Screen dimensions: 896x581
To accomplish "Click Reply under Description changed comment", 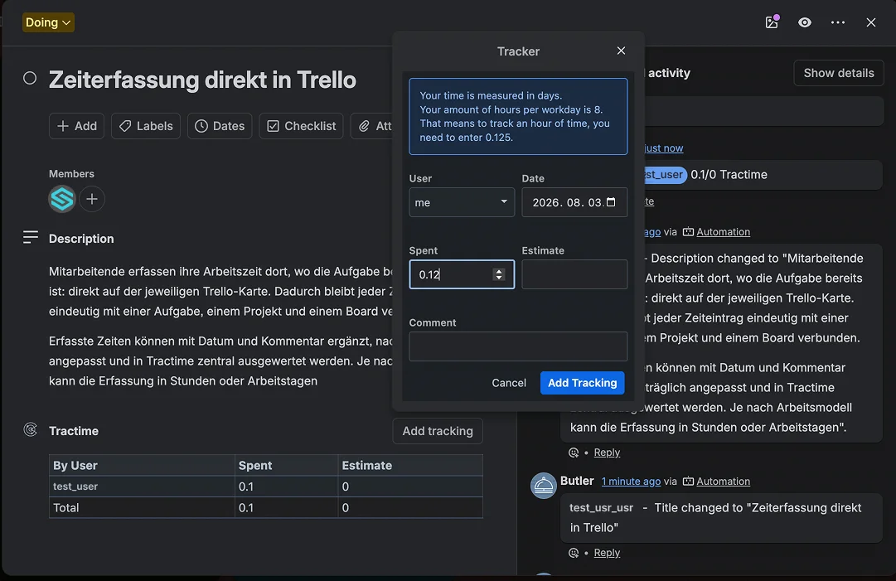I will point(606,452).
